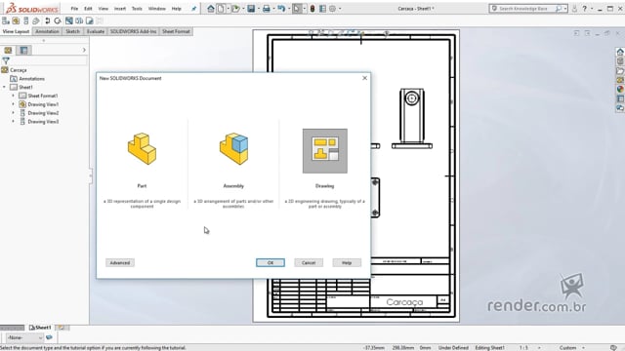This screenshot has height=351, width=625.
Task: Close the New SOLIDWORKS Document dialog
Action: [x=364, y=78]
